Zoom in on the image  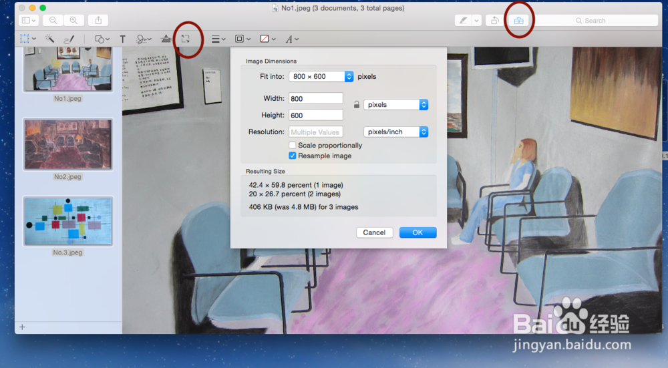(x=73, y=21)
